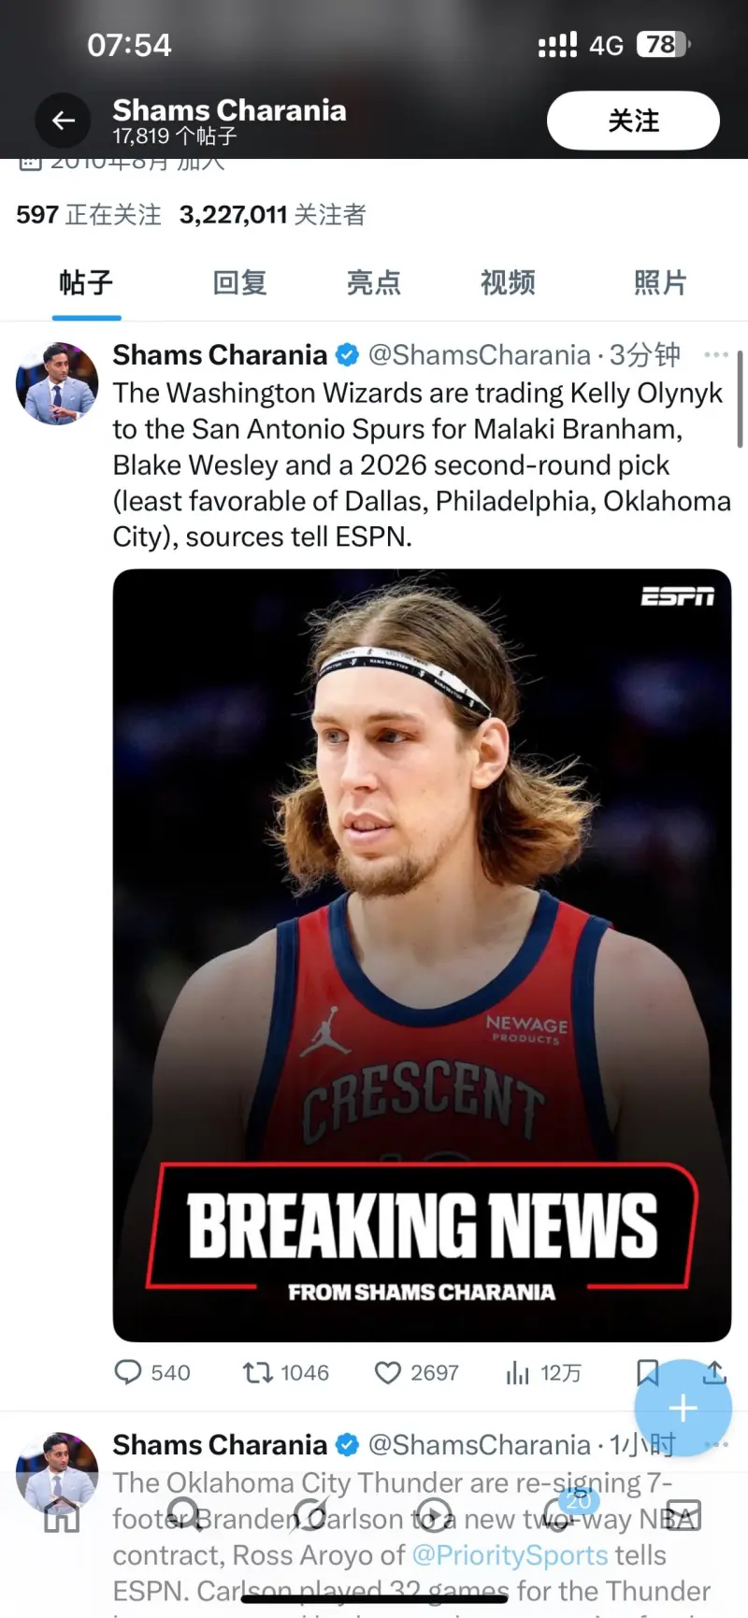The width and height of the screenshot is (748, 1618).
Task: Tap the back arrow in the header
Action: point(63,121)
